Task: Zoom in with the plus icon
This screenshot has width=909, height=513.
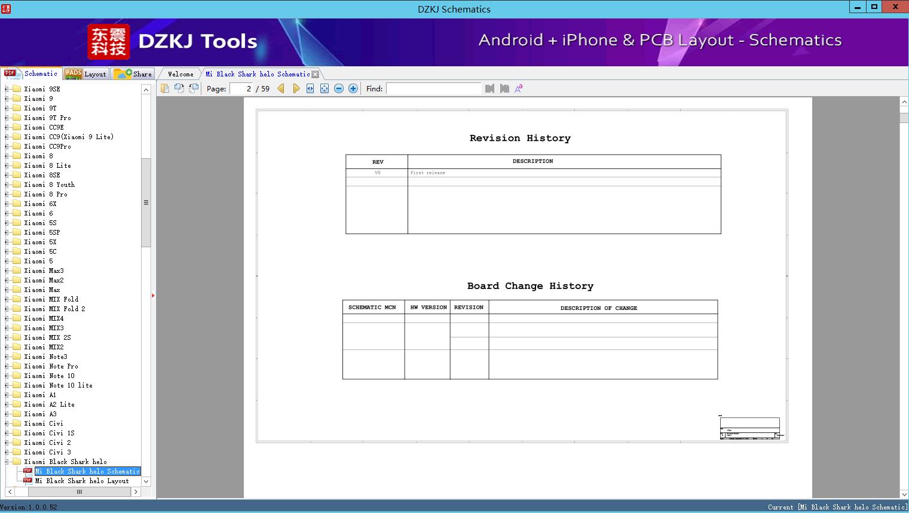Action: click(353, 88)
